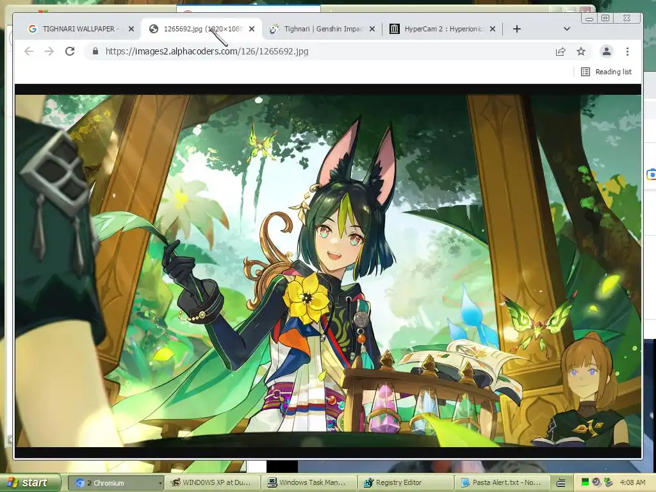Switch to Registry Editor from taskbar
Screen dimensions: 656x492
click(406, 483)
